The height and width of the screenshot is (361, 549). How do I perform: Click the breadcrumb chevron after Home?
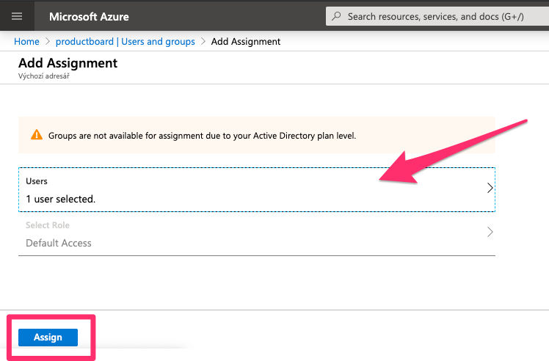[48, 42]
